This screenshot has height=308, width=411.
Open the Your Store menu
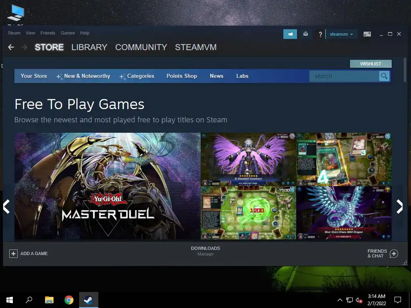[34, 76]
